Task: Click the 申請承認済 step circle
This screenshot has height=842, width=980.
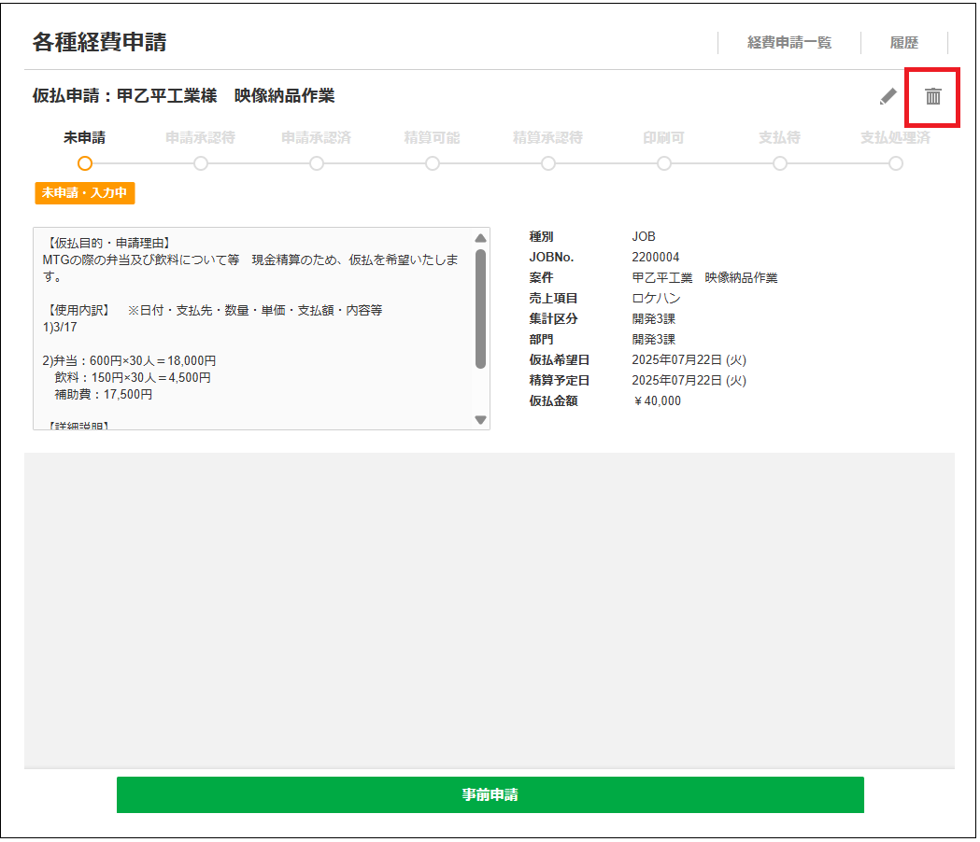Action: tap(317, 163)
